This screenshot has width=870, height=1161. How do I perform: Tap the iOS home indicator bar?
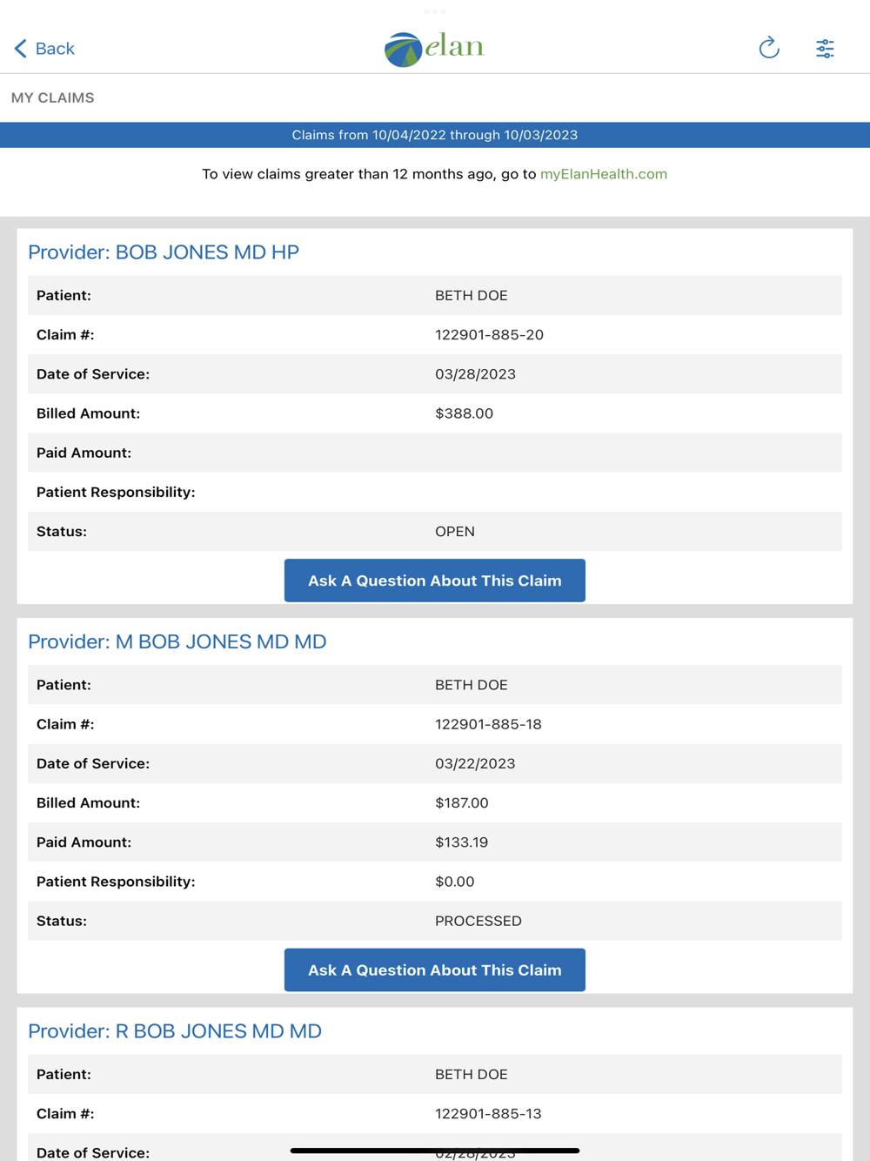[435, 1151]
